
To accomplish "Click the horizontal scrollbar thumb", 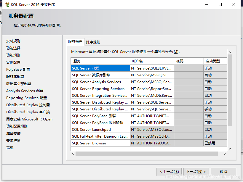I will (x=147, y=154).
